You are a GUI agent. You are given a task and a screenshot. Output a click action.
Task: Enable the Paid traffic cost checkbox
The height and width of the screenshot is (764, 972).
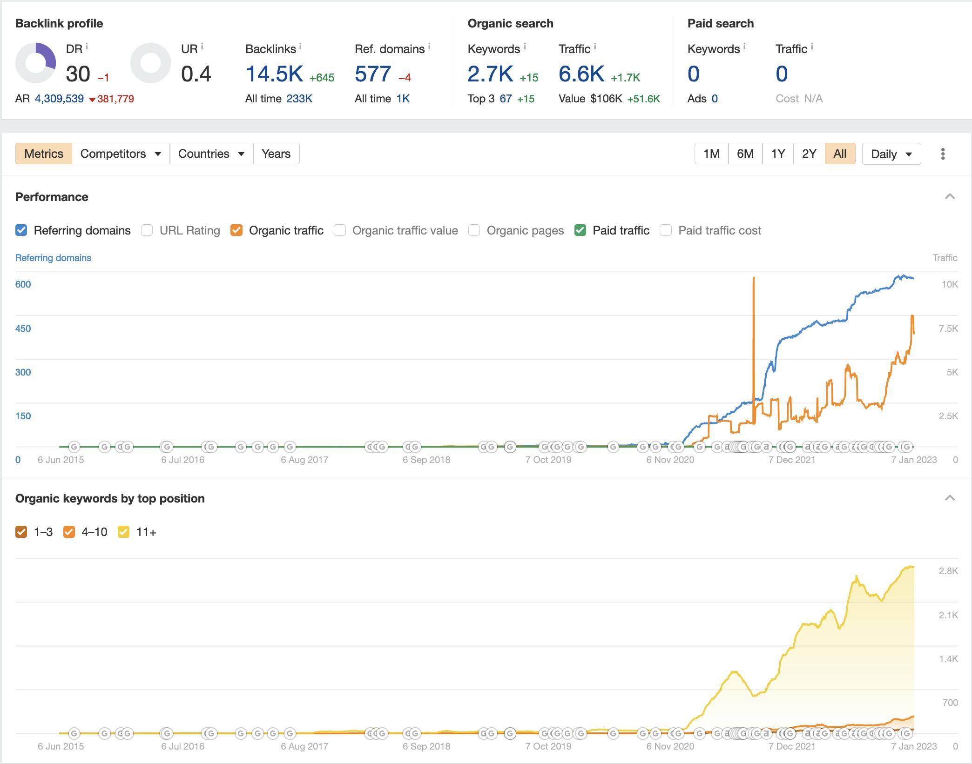[666, 230]
